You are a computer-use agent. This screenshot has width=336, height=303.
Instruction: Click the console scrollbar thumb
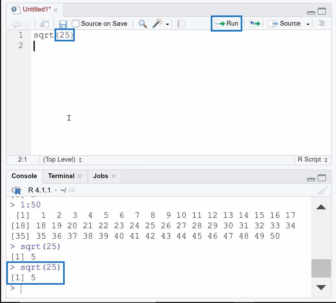[x=321, y=268]
